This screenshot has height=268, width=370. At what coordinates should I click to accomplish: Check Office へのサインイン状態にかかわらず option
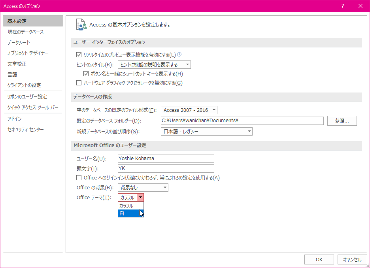tap(79, 177)
